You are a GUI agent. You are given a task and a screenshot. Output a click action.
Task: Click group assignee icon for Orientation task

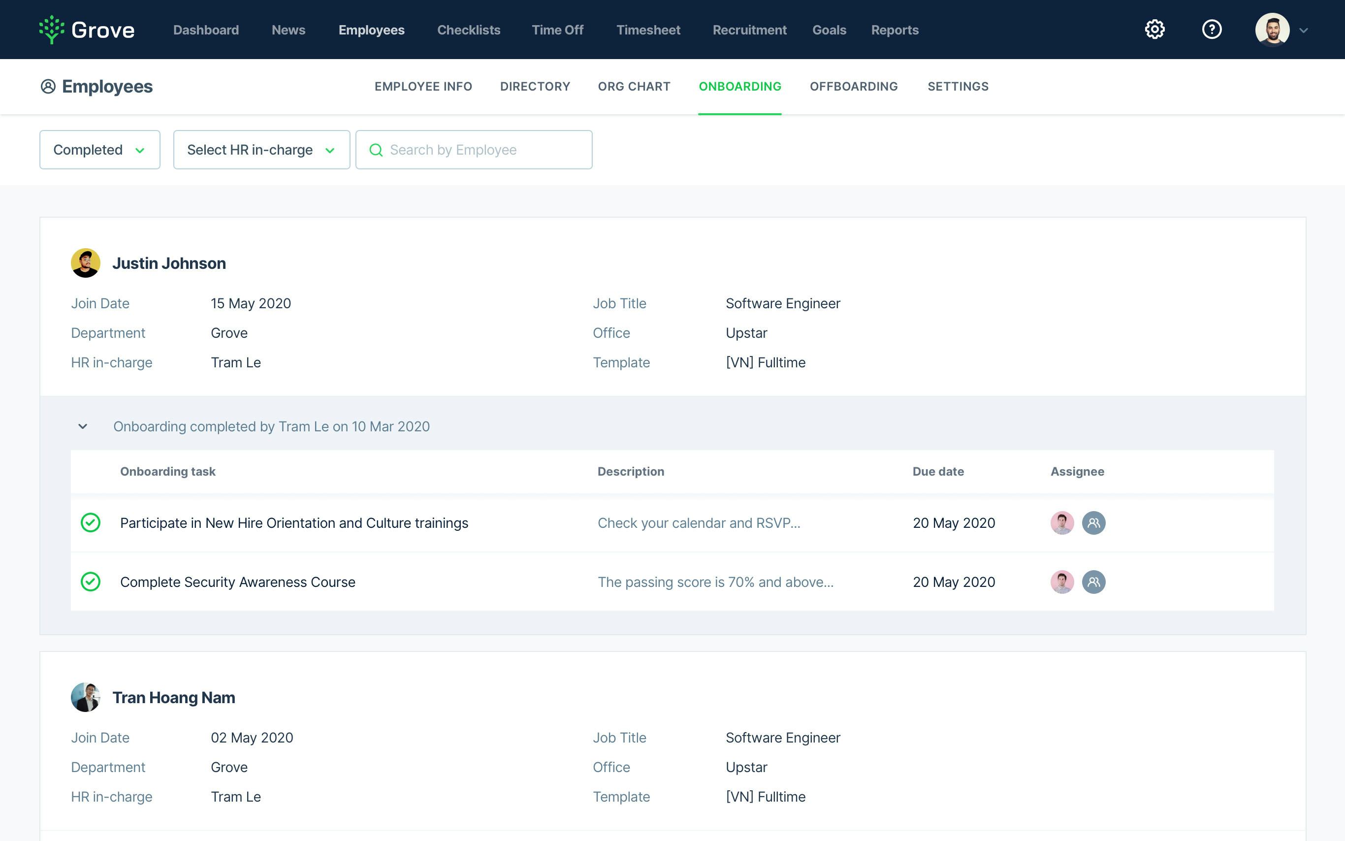pyautogui.click(x=1093, y=523)
